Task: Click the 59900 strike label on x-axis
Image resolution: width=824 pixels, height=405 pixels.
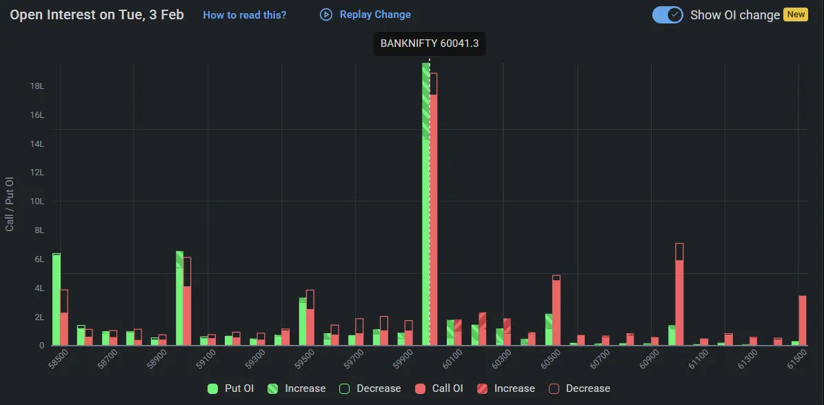Action: [x=403, y=359]
